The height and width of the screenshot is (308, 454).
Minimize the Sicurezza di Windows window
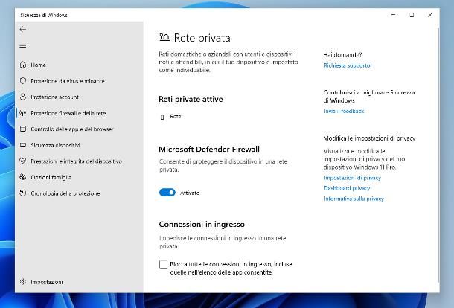[394, 15]
